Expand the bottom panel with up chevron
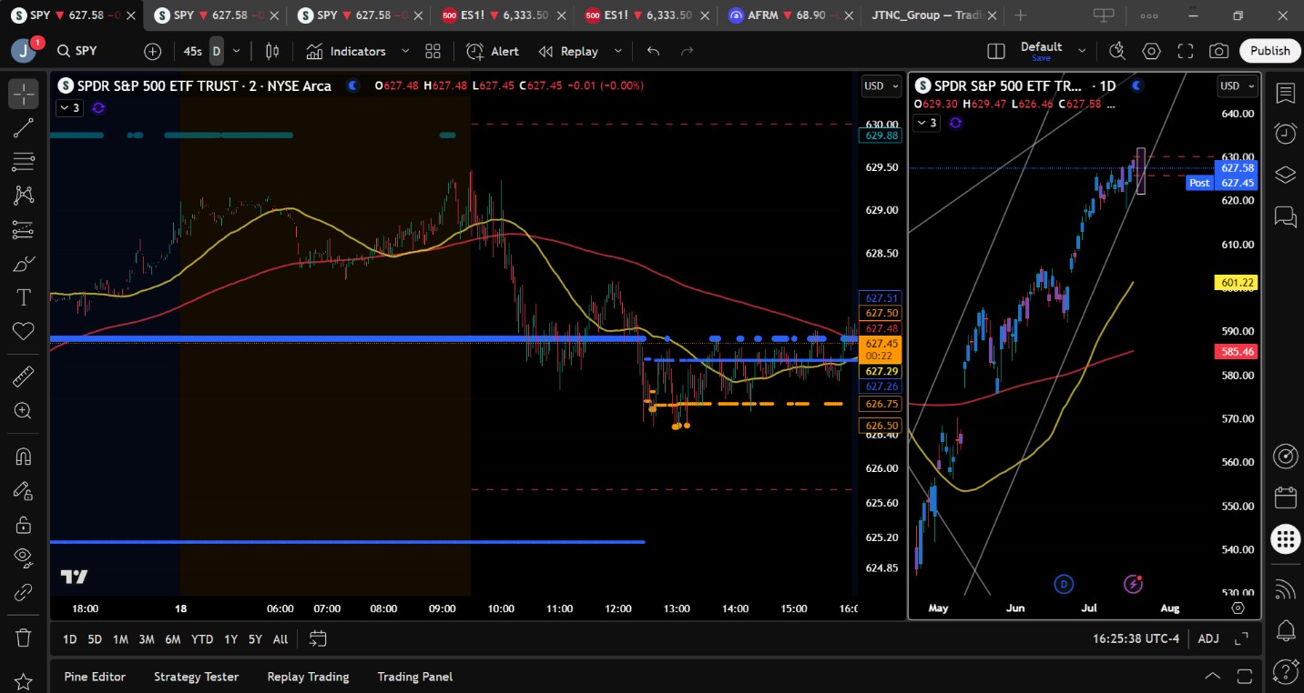The height and width of the screenshot is (693, 1304). (x=1213, y=676)
